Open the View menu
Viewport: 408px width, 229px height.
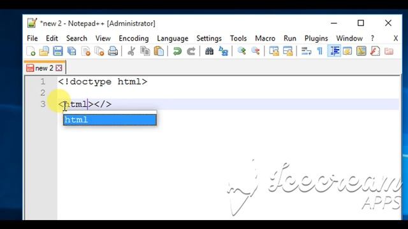coord(103,38)
